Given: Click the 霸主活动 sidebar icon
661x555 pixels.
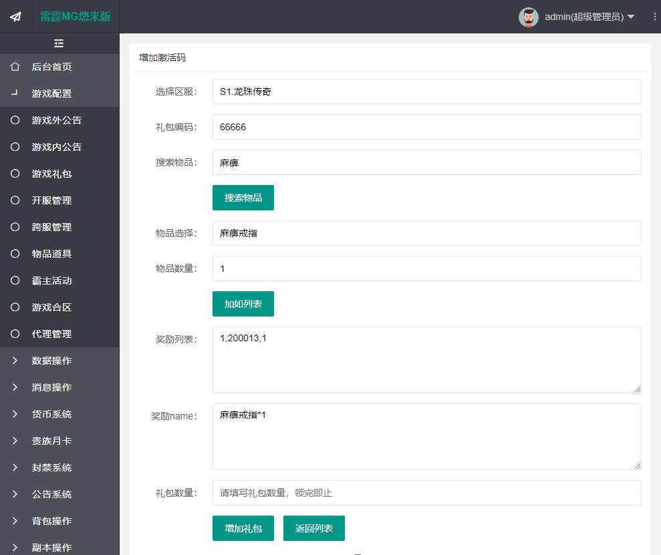Looking at the screenshot, I should pos(15,281).
